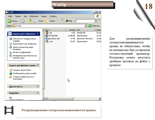155x120 pixels.
Task: Open the Search magnifier tool
Action: pyautogui.click(x=36, y=21)
